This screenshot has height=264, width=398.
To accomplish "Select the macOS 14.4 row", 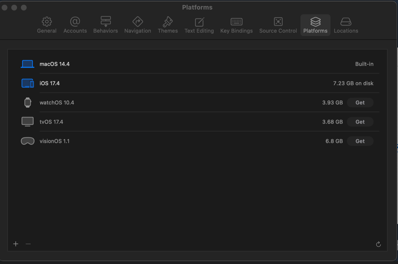I will 193,64.
